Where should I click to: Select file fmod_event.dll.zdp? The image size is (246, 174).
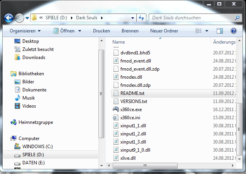tap(140, 69)
